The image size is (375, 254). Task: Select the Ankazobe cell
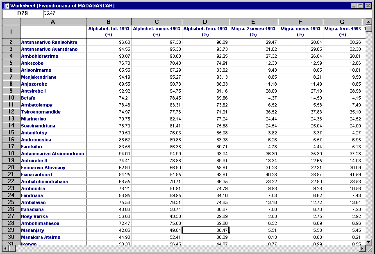click(x=53, y=63)
